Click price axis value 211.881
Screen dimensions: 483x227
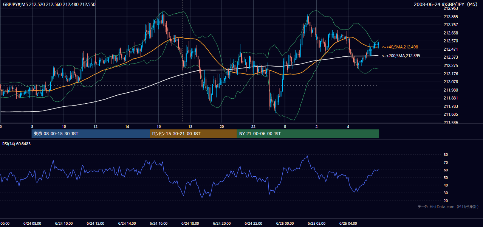click(x=450, y=98)
